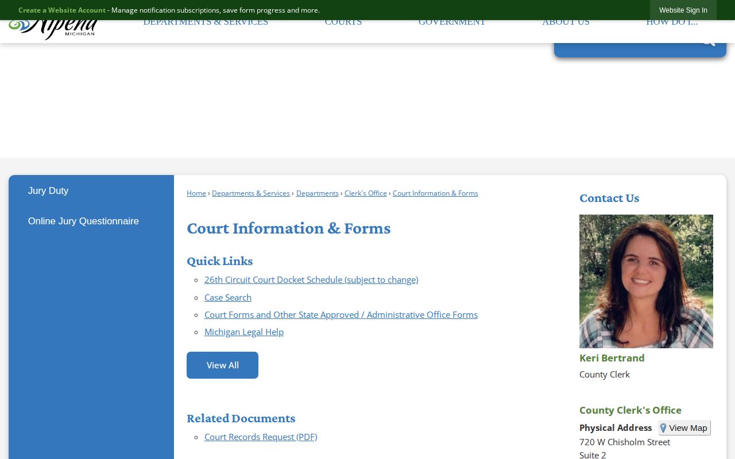Open the View Map button
This screenshot has height=459, width=735.
[684, 428]
